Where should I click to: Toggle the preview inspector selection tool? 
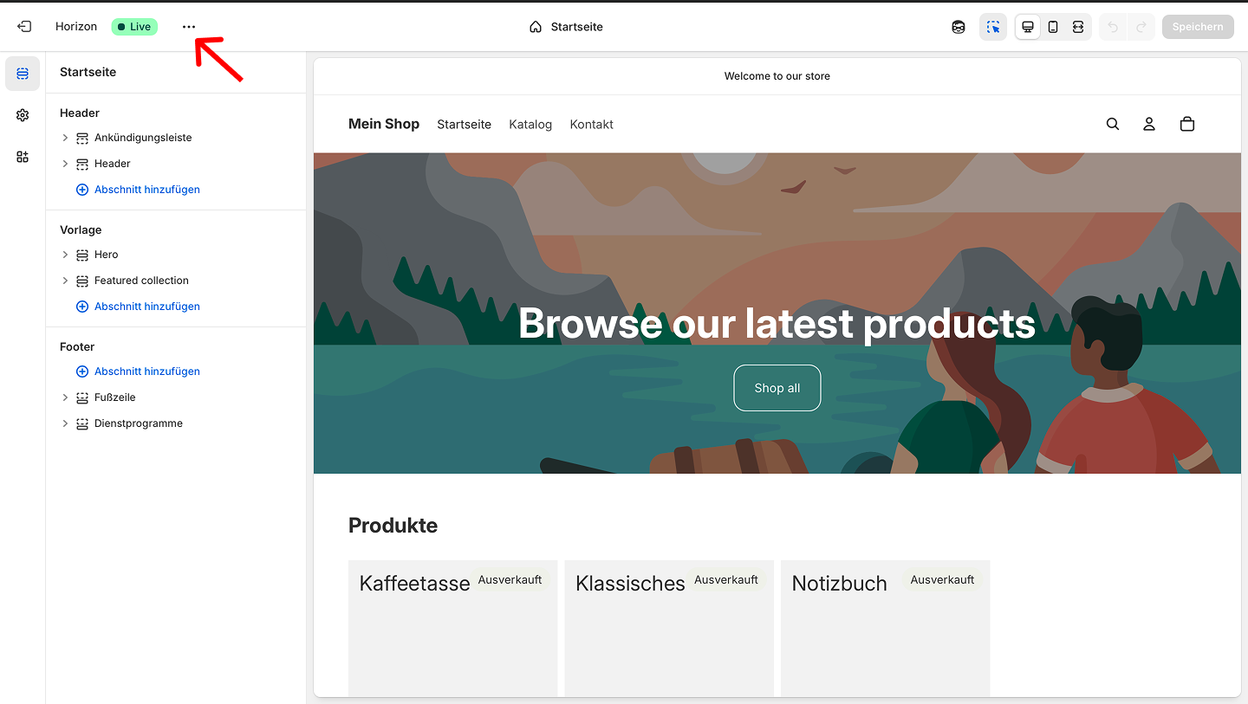993,27
